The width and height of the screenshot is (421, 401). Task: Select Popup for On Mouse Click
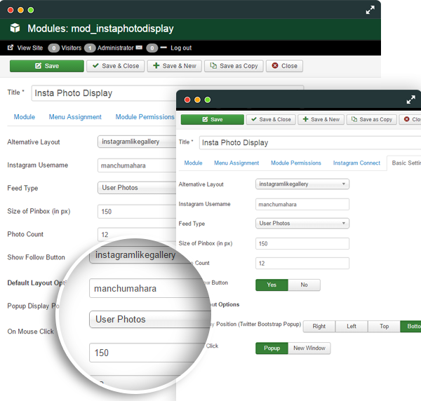coord(272,348)
